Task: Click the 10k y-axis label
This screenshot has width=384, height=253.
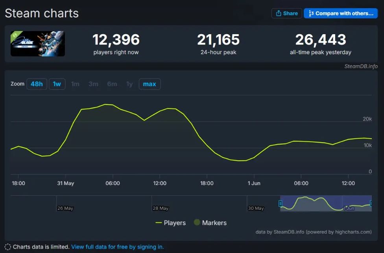Action: coord(367,145)
